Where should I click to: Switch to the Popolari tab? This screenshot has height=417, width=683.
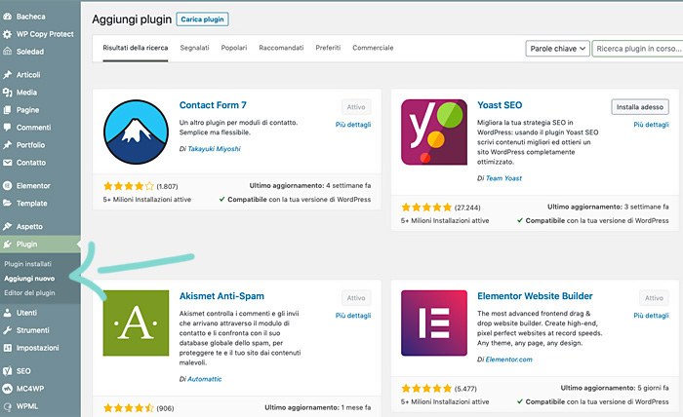click(x=234, y=48)
